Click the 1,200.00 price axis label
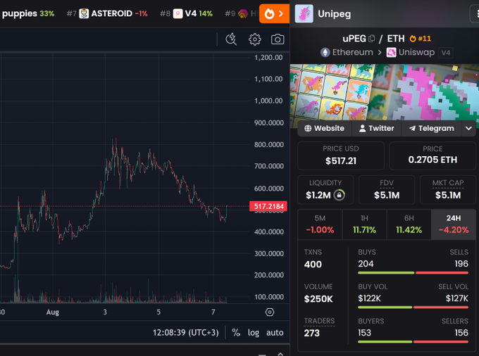 coord(268,58)
